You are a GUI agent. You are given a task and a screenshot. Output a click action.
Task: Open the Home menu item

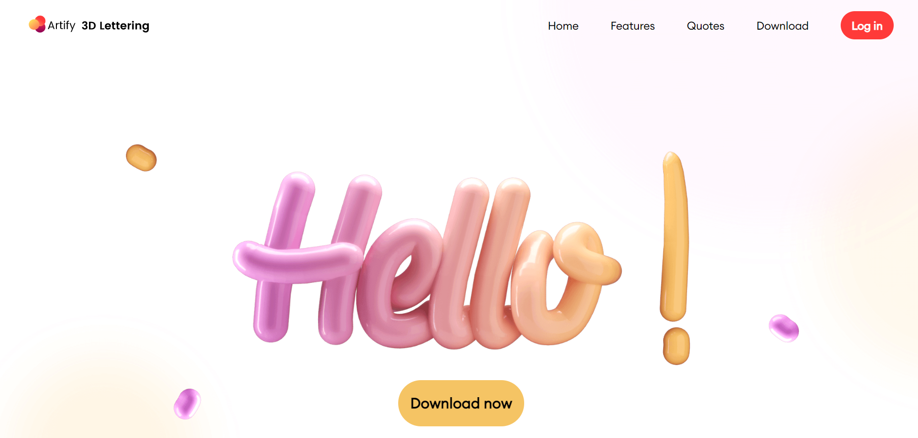coord(563,26)
